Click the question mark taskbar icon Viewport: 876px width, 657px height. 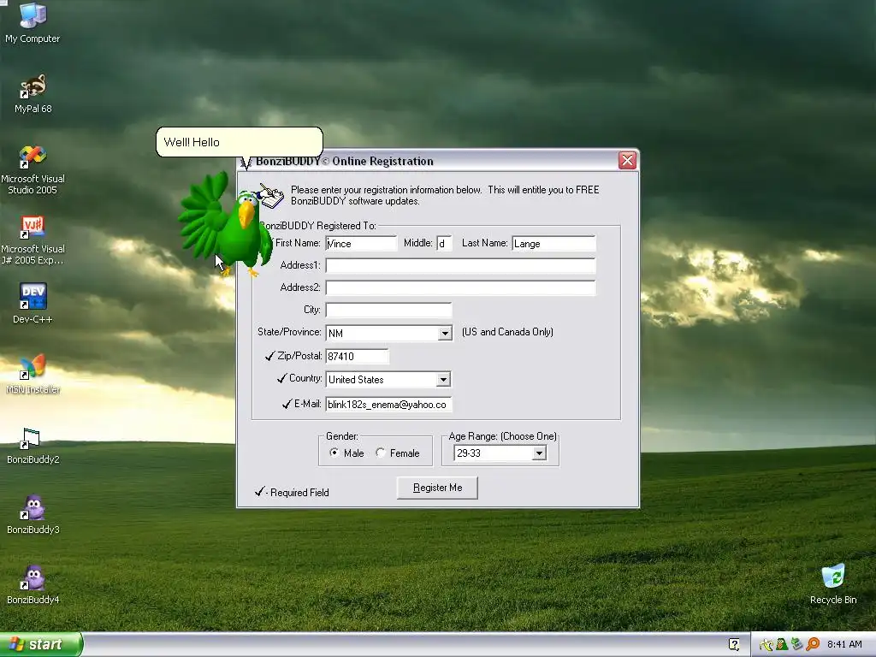[734, 644]
